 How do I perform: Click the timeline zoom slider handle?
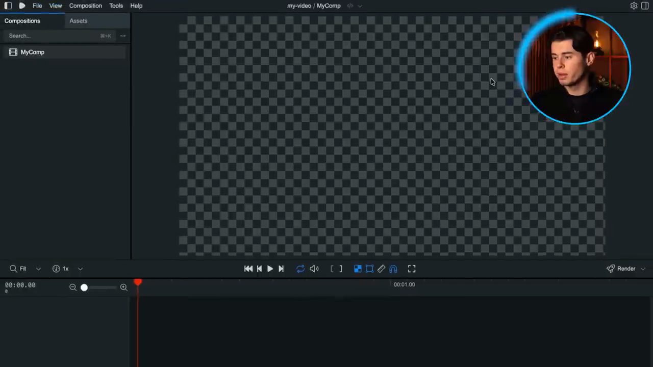coord(84,287)
